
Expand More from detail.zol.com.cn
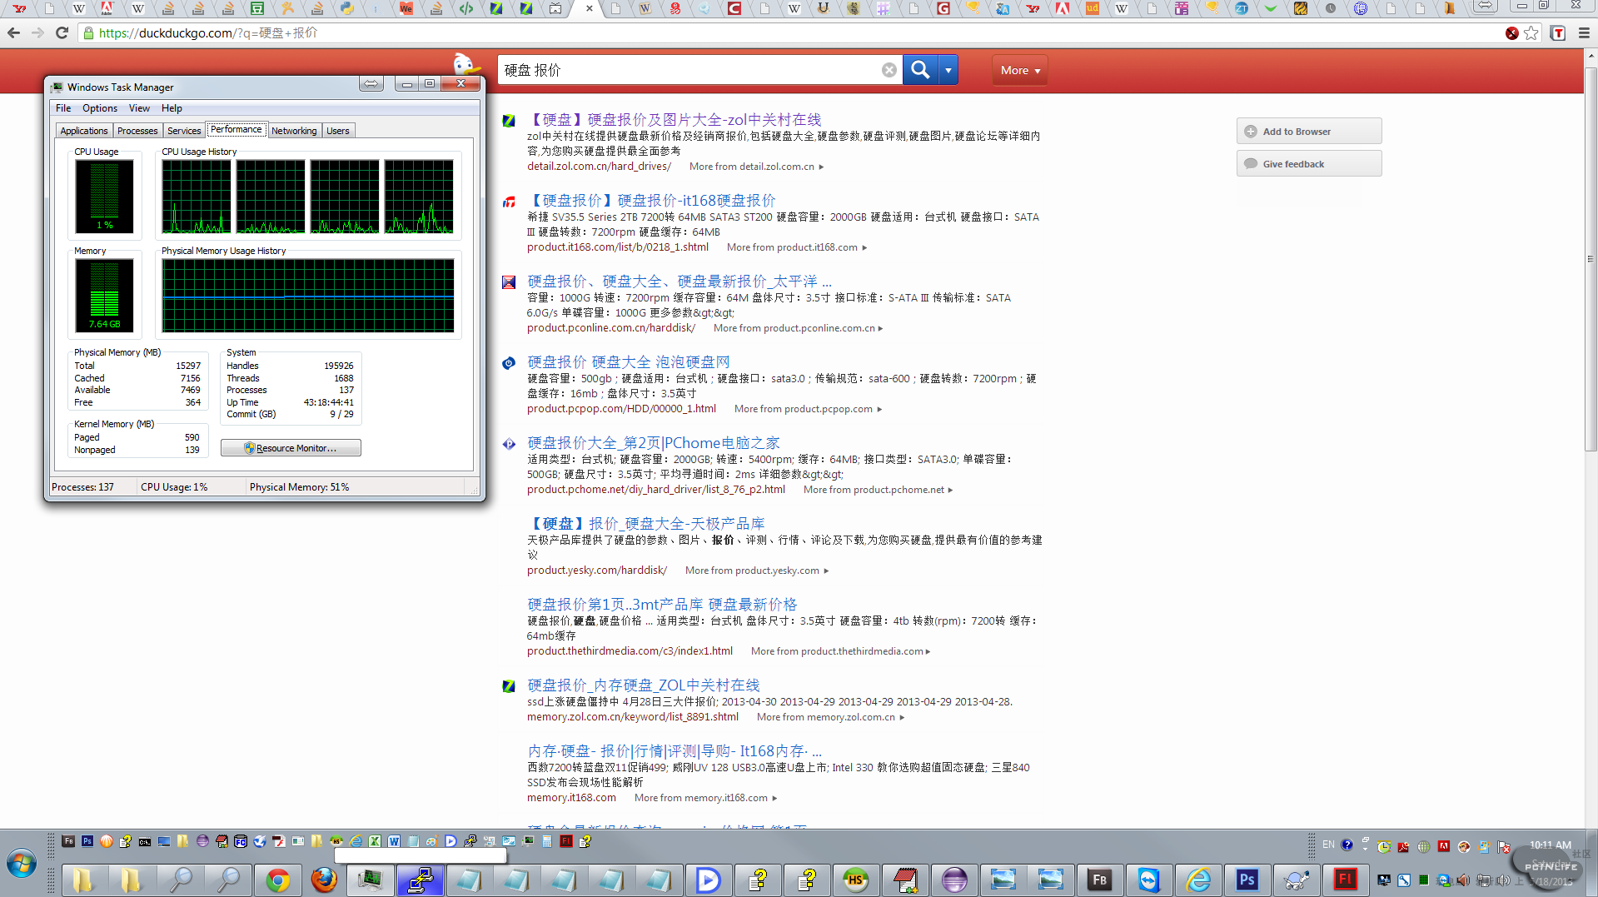click(x=756, y=167)
